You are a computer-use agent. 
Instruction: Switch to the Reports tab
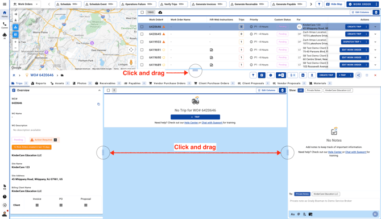[39, 84]
